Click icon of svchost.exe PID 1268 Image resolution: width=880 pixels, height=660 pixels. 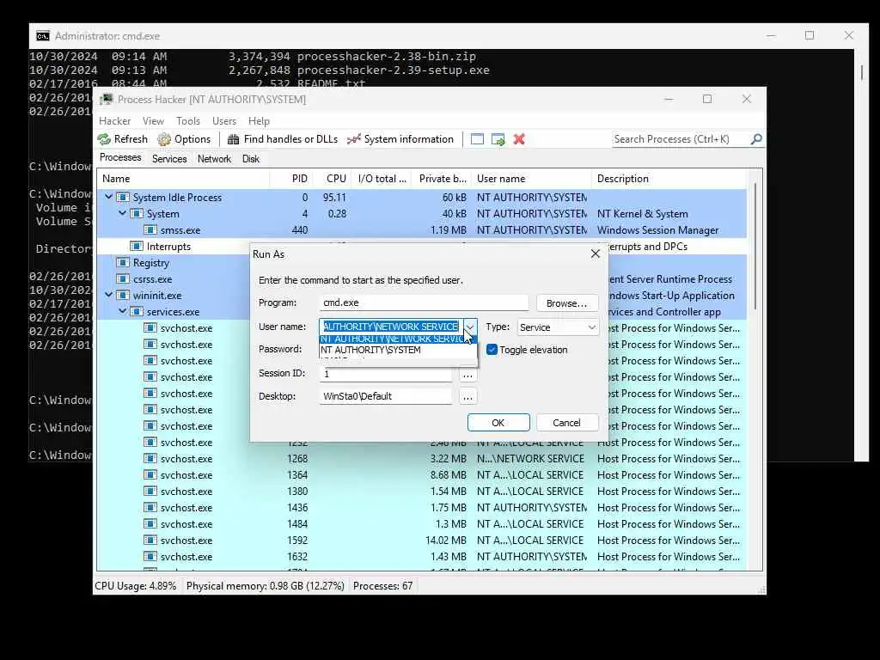tap(150, 459)
